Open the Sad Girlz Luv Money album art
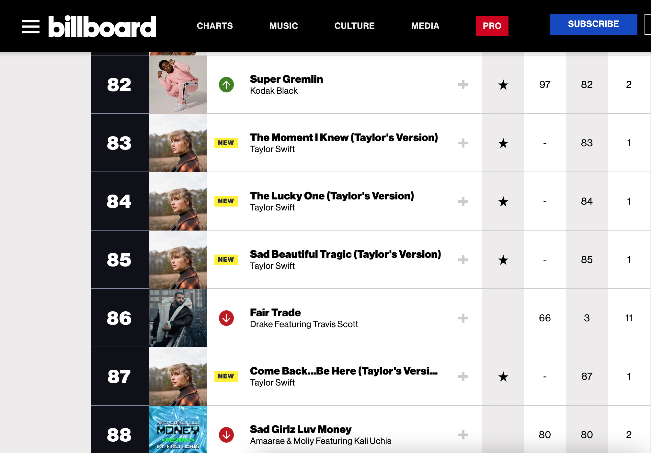 (178, 429)
